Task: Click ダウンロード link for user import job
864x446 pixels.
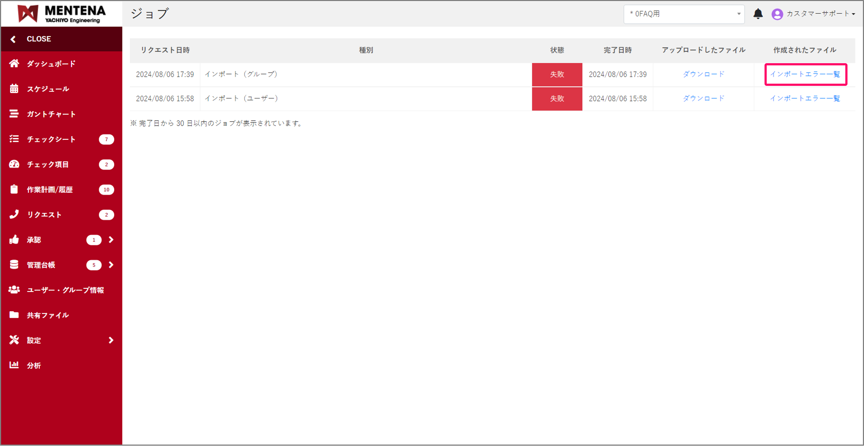Action: (703, 98)
